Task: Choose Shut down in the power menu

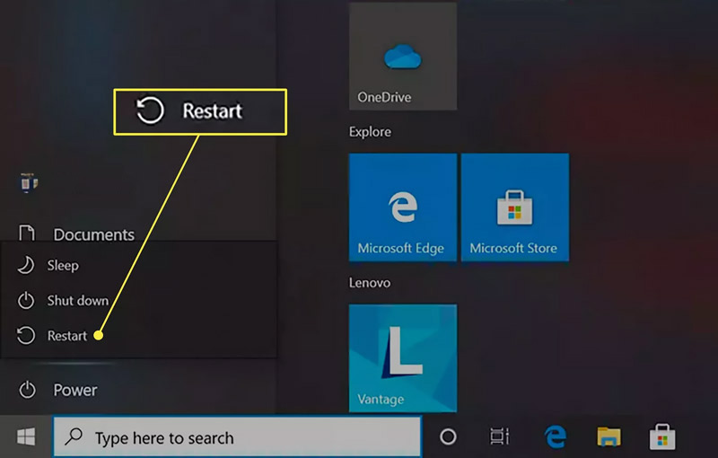Action: [139, 301]
